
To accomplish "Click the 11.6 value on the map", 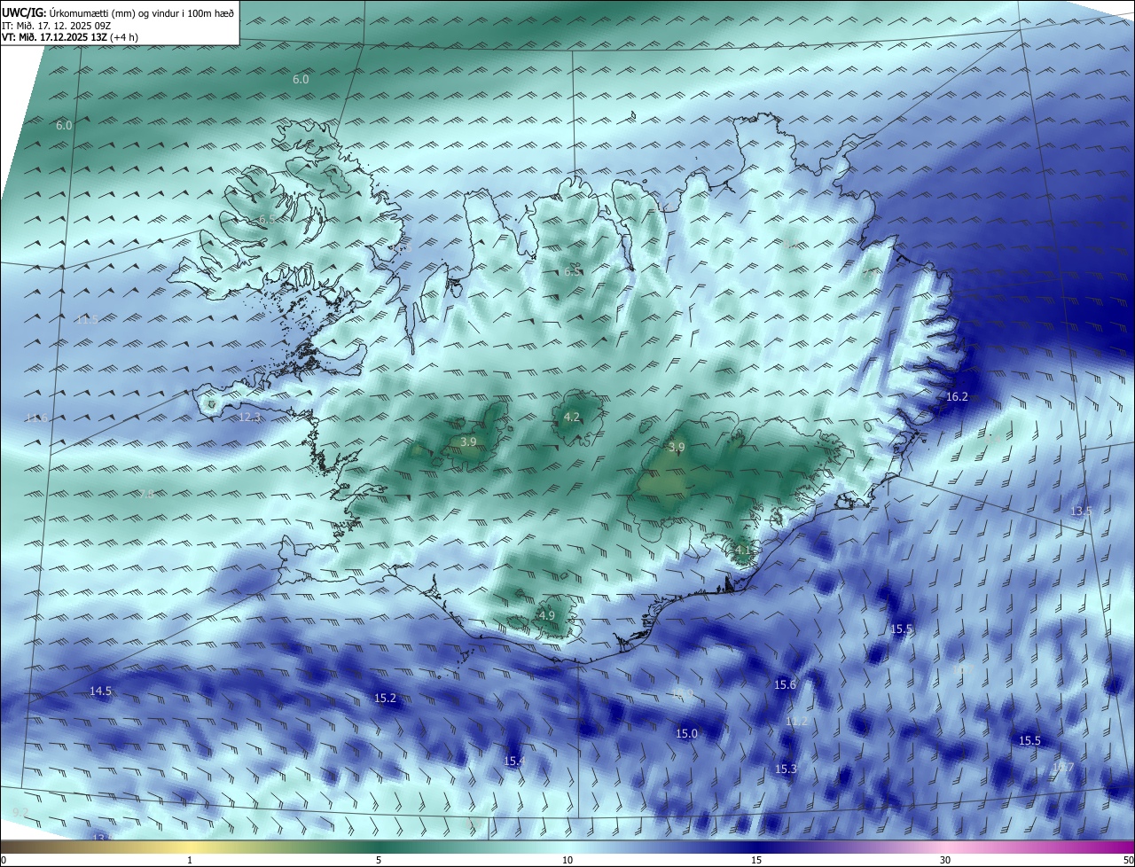I will (36, 418).
